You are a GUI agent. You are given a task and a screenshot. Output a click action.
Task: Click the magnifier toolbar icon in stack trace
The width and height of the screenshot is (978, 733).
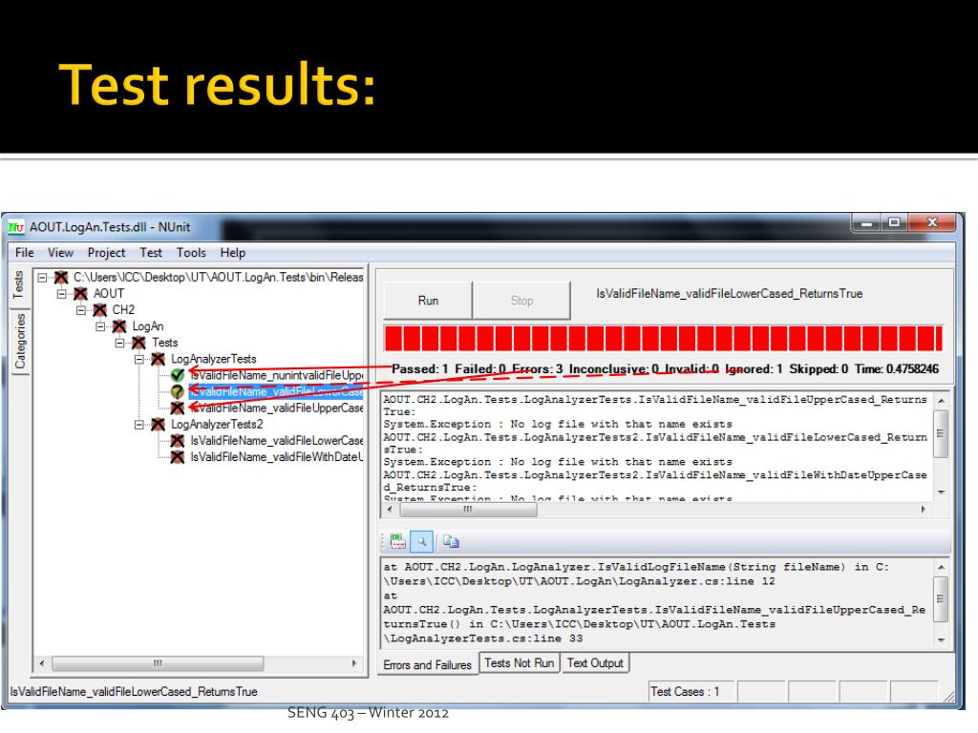pyautogui.click(x=422, y=542)
